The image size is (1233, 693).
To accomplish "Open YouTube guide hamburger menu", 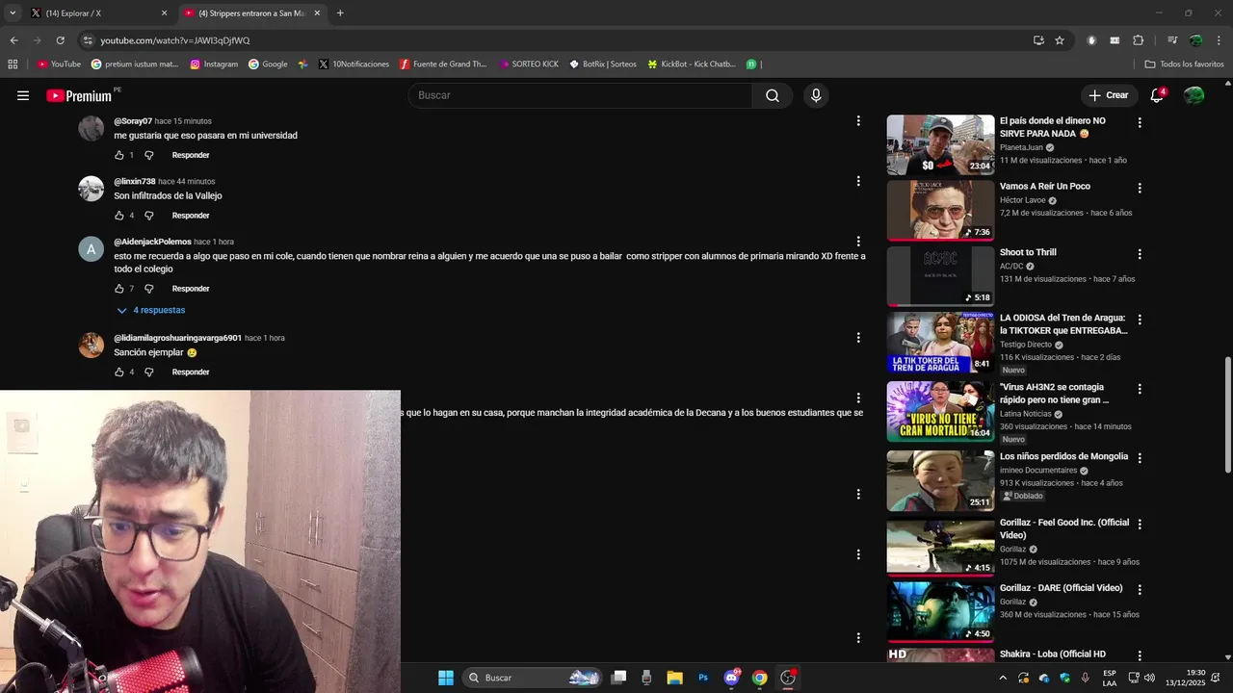I will [x=23, y=95].
